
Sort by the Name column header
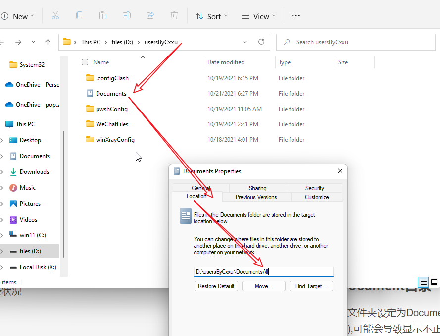point(101,62)
